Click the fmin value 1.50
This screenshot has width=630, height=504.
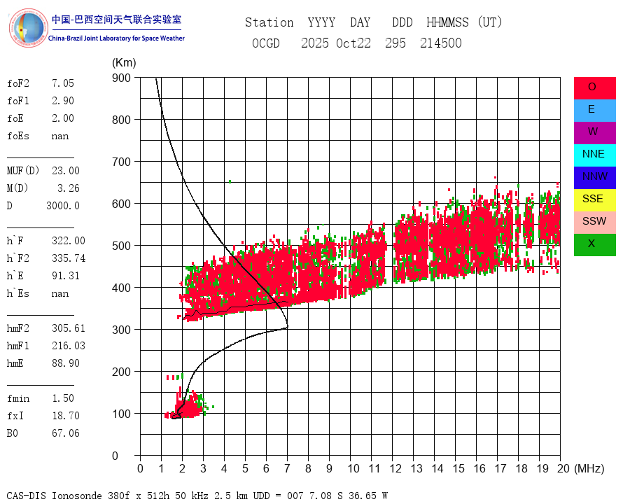pyautogui.click(x=63, y=398)
